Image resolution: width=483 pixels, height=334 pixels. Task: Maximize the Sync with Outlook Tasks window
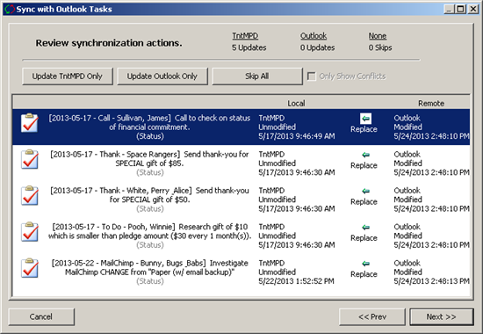coord(461,9)
